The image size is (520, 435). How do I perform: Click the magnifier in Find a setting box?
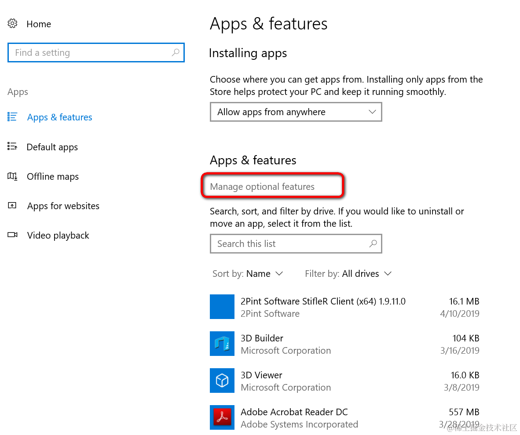[x=176, y=52]
